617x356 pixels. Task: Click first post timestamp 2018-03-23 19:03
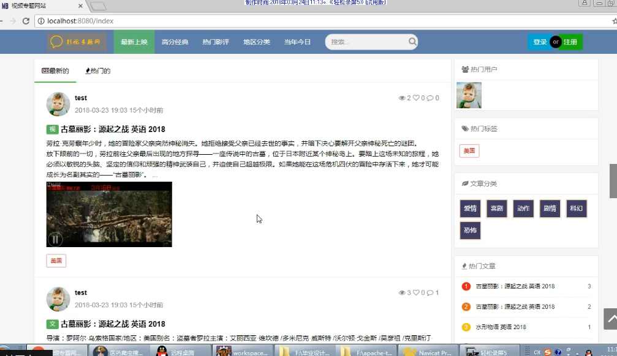coord(100,111)
